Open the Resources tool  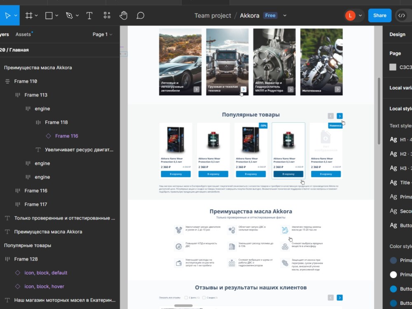(107, 15)
